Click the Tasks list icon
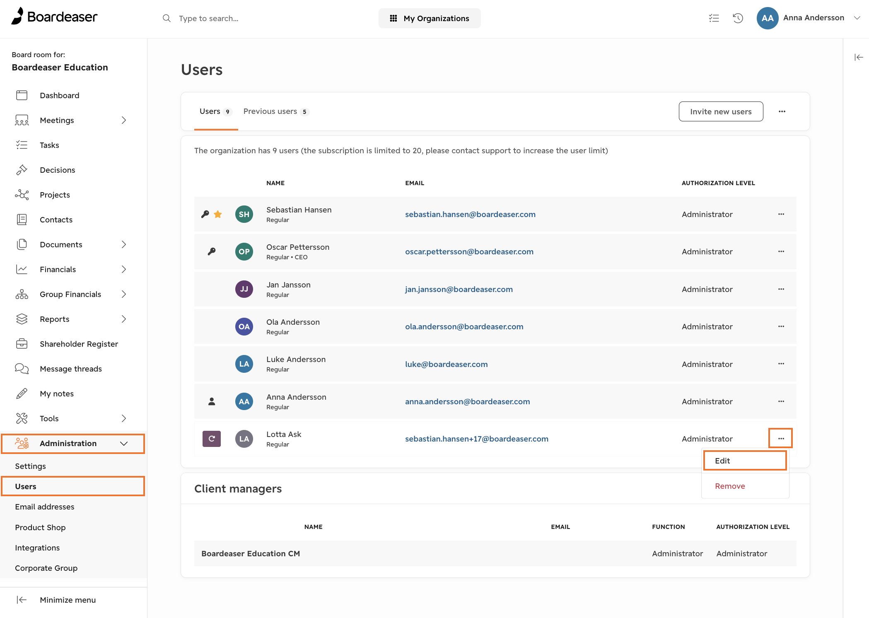Image resolution: width=869 pixels, height=618 pixels. (22, 145)
